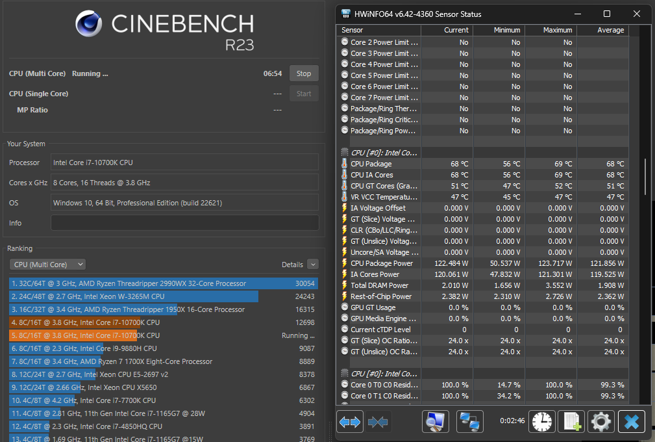The image size is (655, 442).
Task: Click GPU GT Usage circle icon
Action: (x=345, y=307)
